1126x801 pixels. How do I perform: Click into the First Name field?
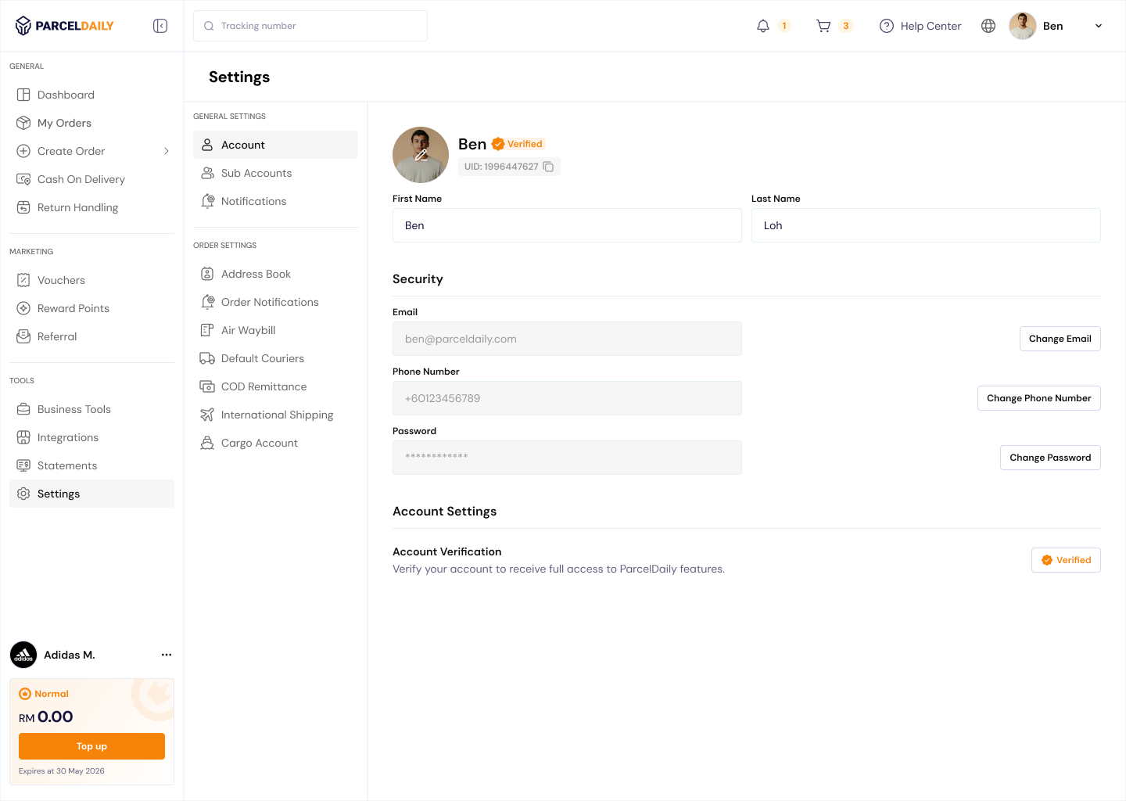567,225
